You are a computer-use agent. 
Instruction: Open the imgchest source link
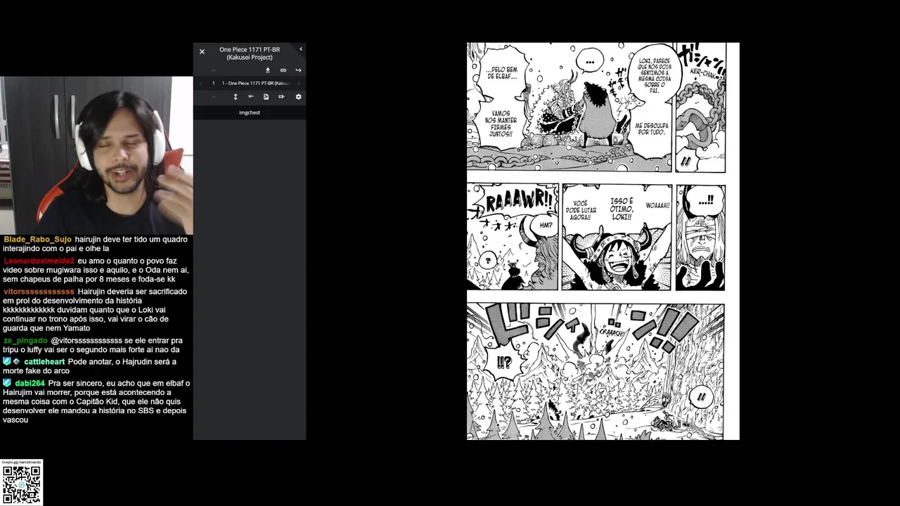click(250, 112)
